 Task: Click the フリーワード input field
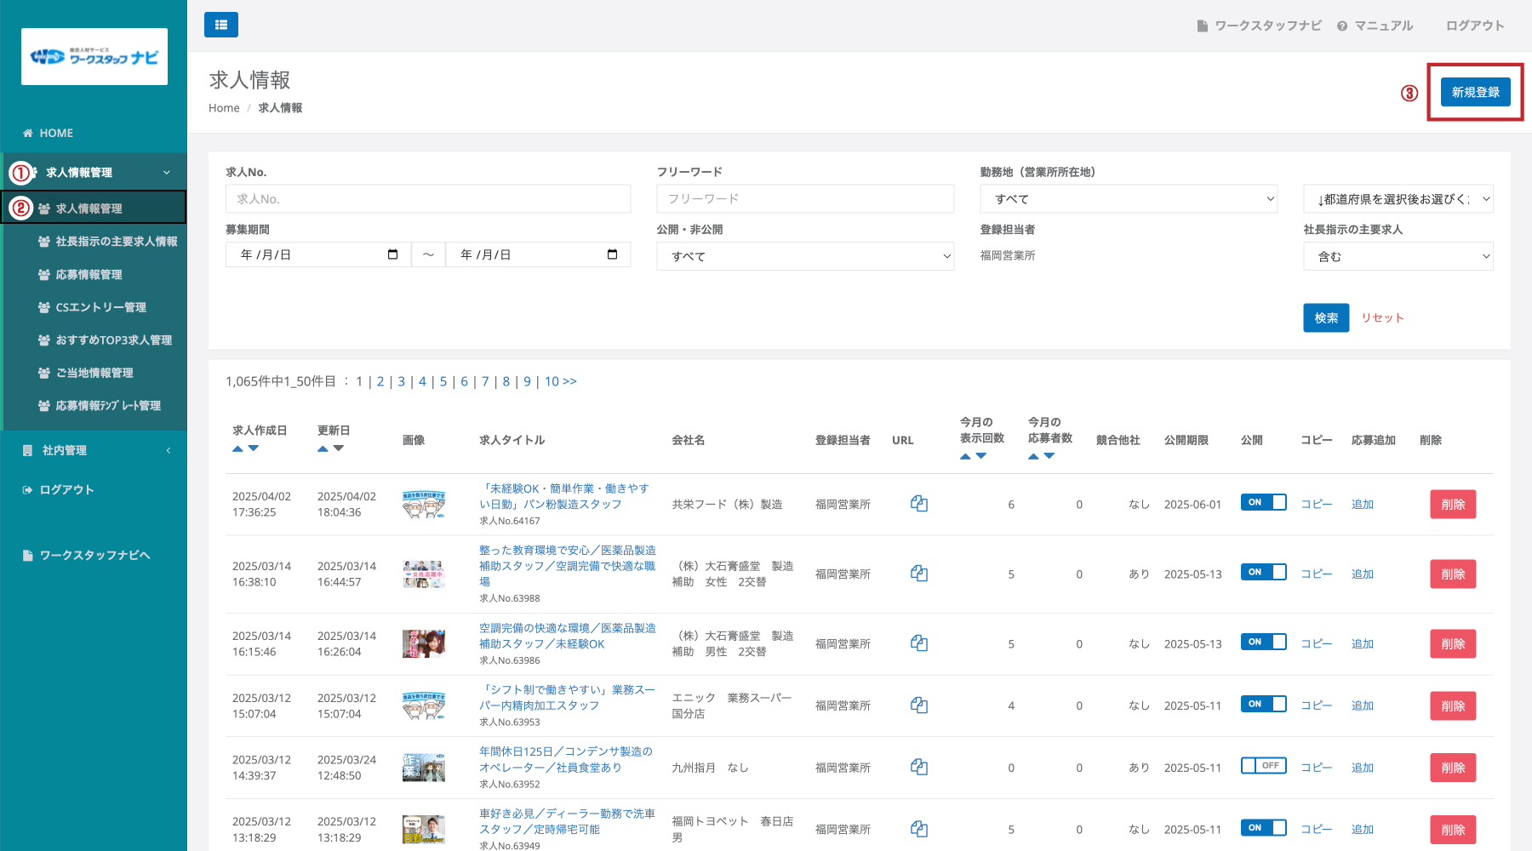tap(804, 199)
